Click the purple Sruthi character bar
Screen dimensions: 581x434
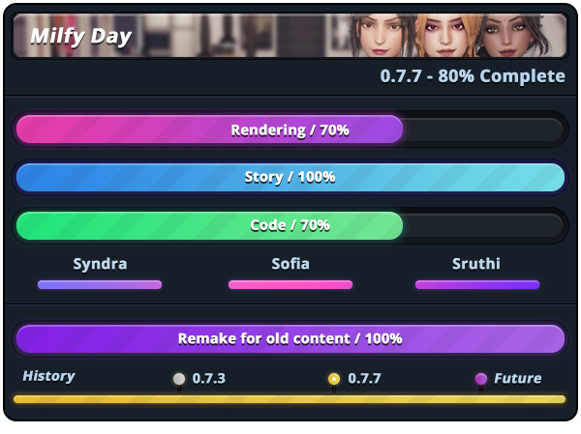(x=477, y=284)
